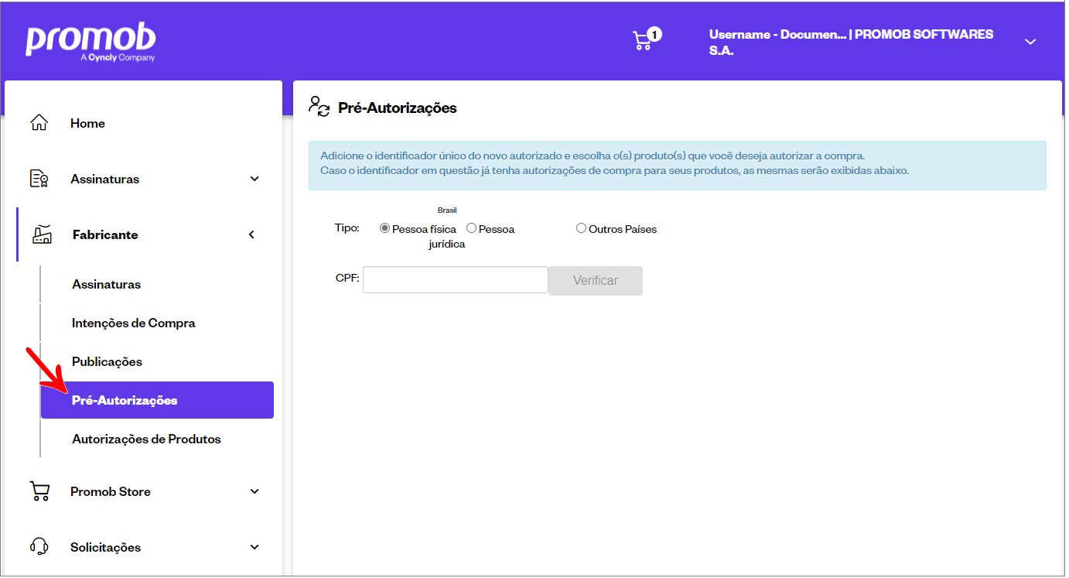Open Assinaturas under Fabricante submenu
The width and height of the screenshot is (1069, 578).
(x=107, y=284)
